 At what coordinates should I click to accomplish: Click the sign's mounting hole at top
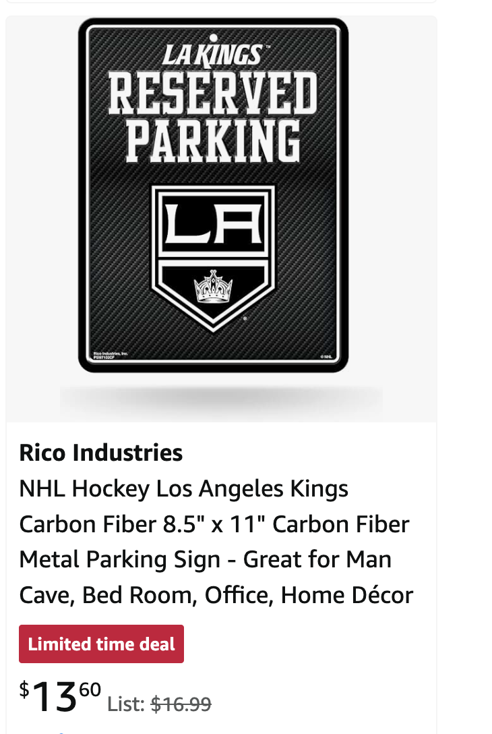(213, 38)
